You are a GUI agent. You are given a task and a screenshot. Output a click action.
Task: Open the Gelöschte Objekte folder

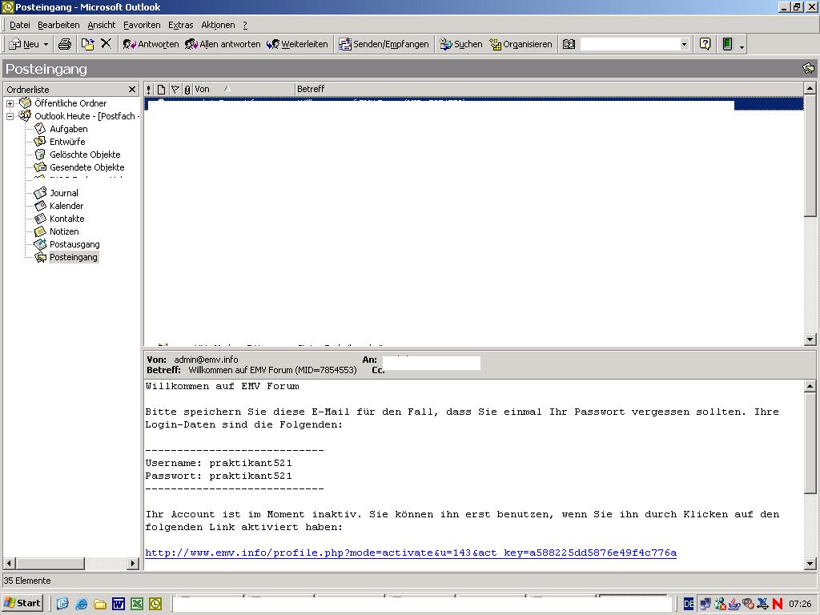point(85,155)
